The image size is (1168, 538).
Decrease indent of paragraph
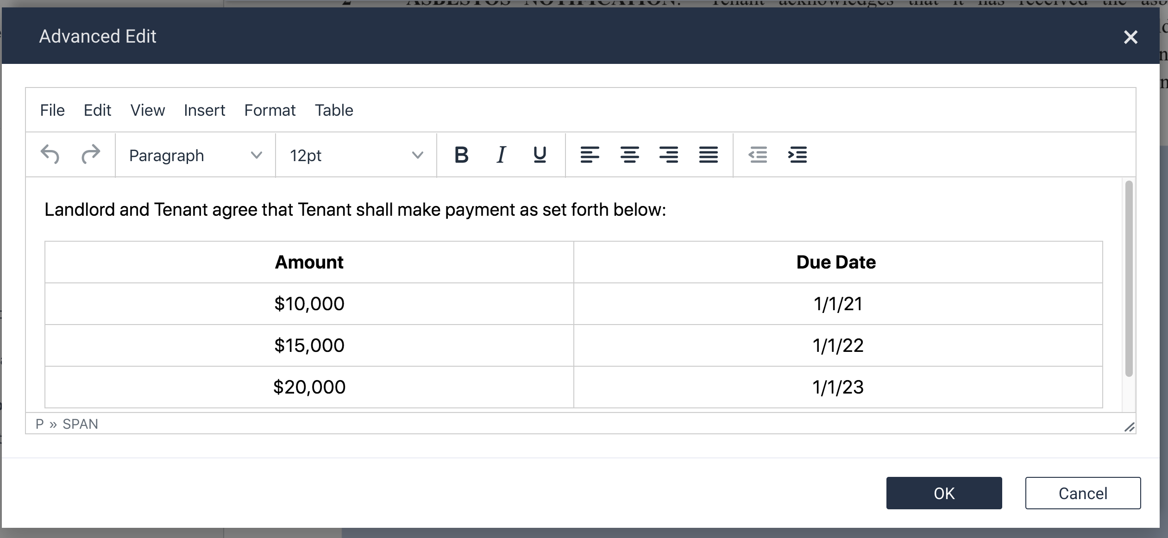click(758, 155)
